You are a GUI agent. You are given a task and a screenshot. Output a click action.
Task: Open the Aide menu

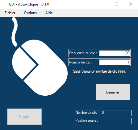(49, 13)
